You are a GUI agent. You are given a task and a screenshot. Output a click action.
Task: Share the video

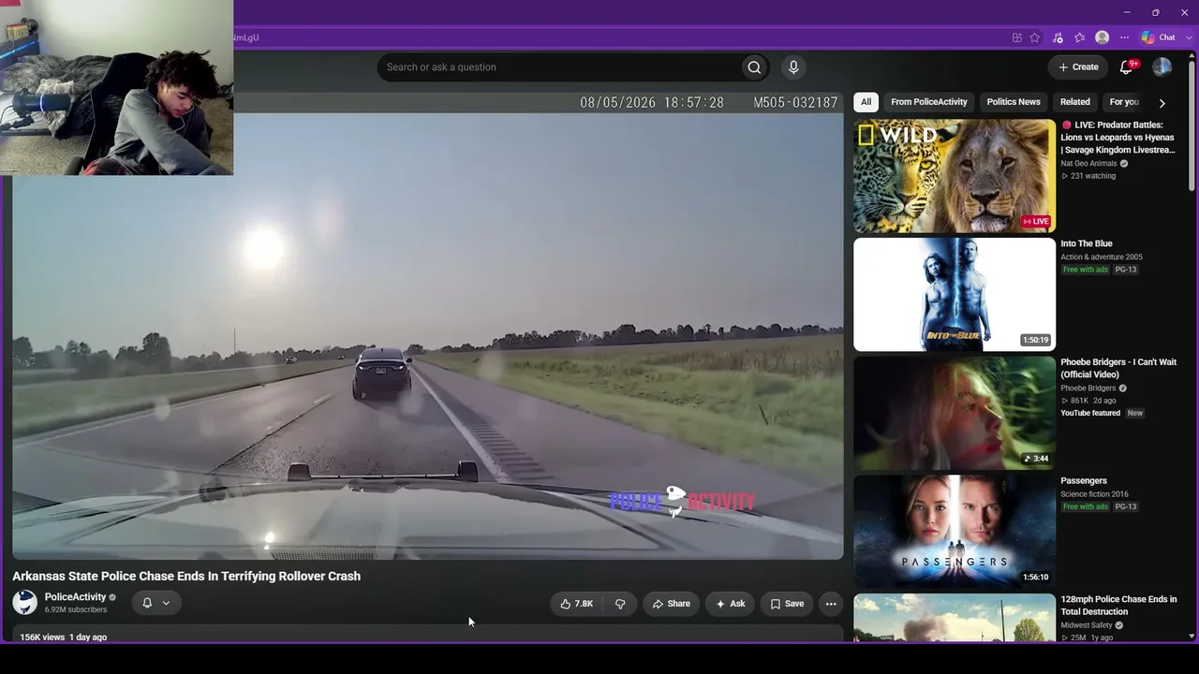[x=672, y=604]
